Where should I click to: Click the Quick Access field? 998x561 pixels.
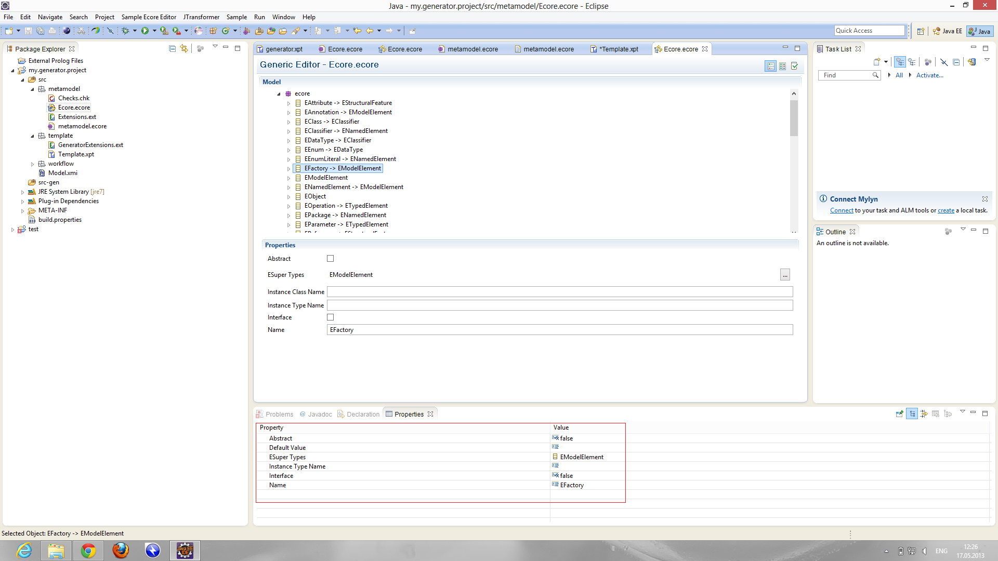(870, 31)
